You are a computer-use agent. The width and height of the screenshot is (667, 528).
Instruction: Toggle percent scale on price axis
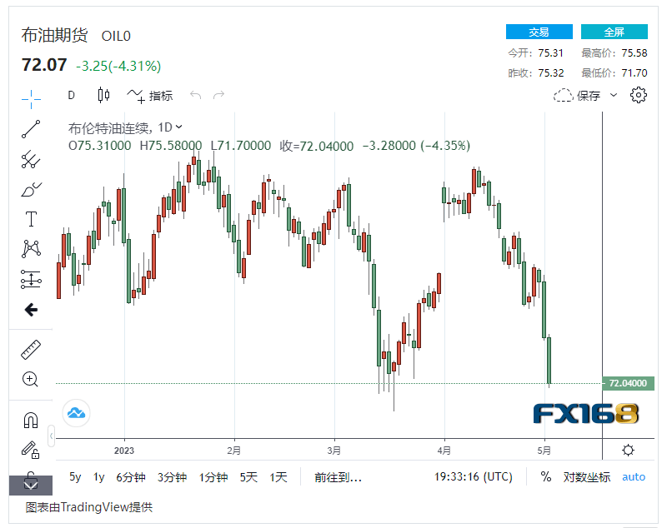tap(546, 477)
